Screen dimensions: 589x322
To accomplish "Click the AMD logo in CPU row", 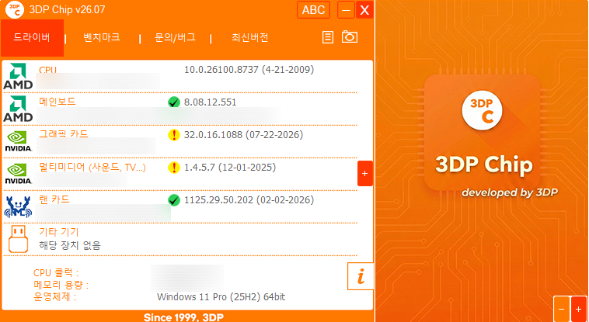I will (x=18, y=76).
